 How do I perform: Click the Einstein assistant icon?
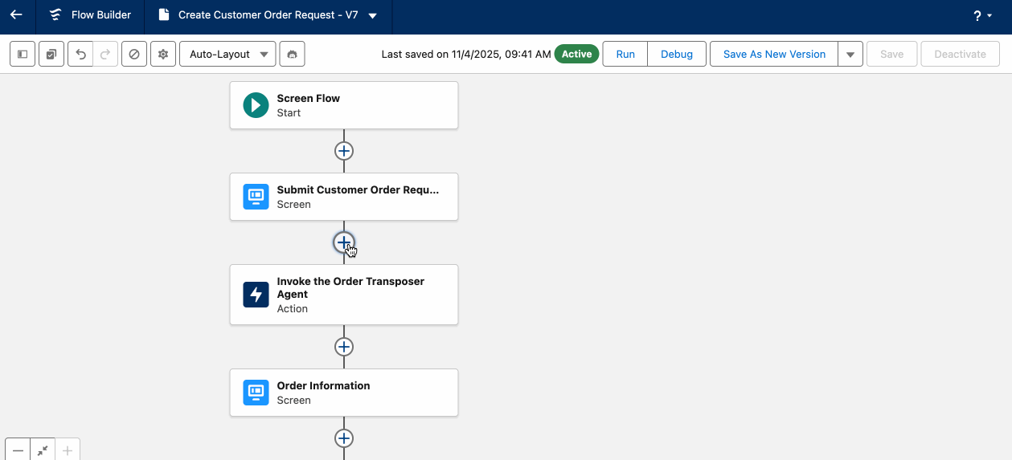pos(292,55)
